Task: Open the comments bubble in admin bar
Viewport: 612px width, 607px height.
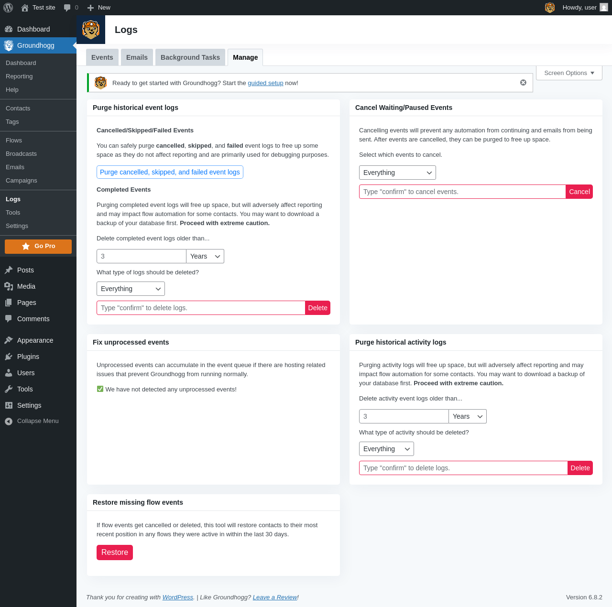Action: coord(67,8)
